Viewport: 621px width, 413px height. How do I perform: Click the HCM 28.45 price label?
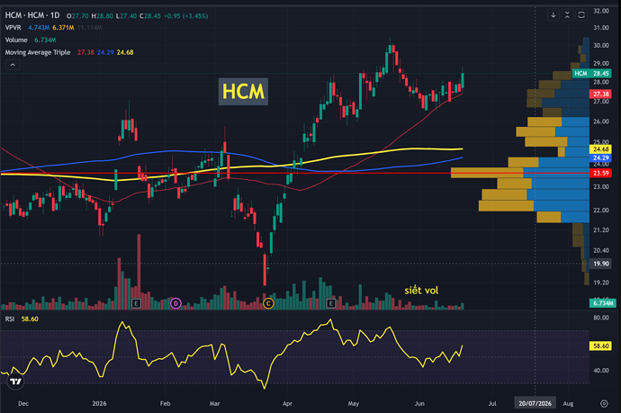point(592,73)
